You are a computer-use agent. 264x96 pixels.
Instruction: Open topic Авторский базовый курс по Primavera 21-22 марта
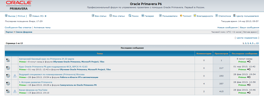46,59
